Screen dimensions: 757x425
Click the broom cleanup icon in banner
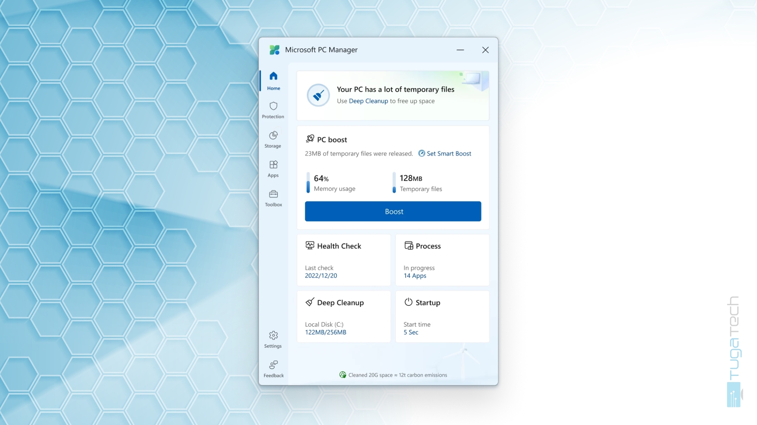point(318,95)
